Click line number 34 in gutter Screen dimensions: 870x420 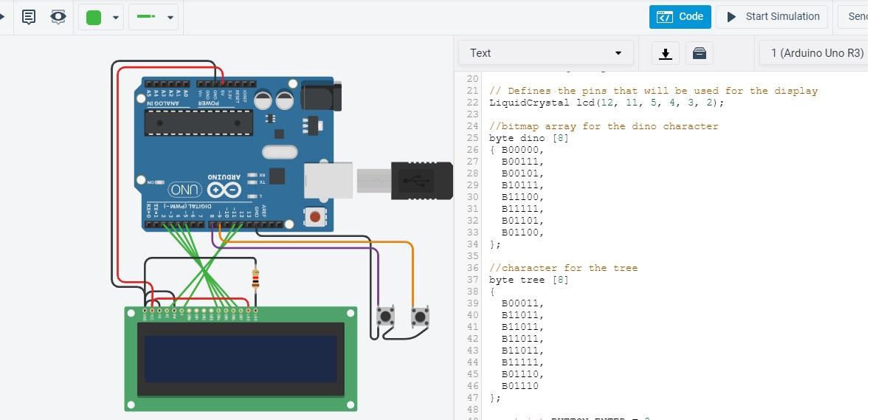472,244
